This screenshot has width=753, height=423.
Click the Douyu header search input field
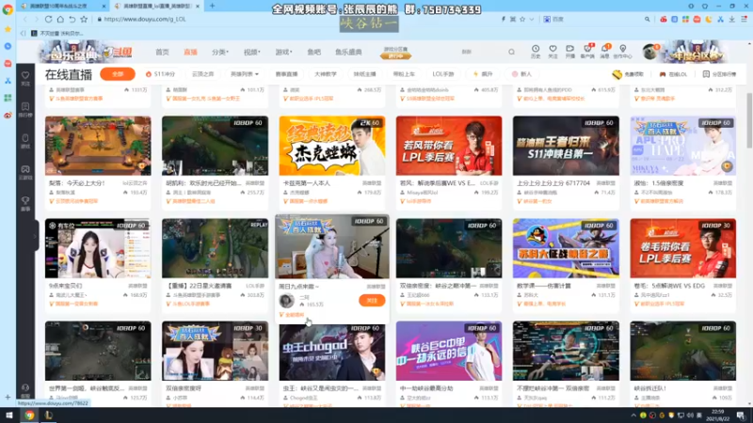(x=480, y=52)
